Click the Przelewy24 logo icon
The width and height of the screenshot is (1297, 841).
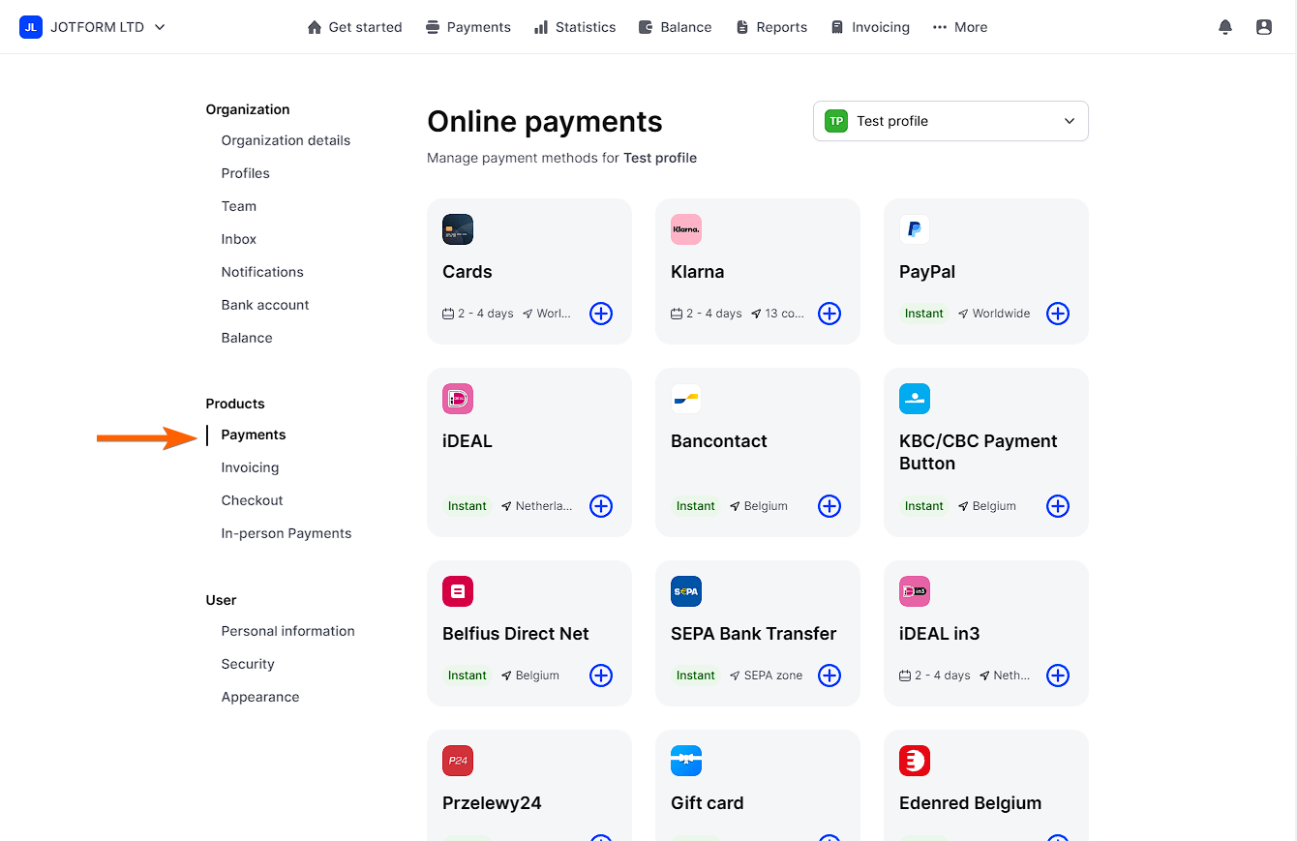pos(458,761)
